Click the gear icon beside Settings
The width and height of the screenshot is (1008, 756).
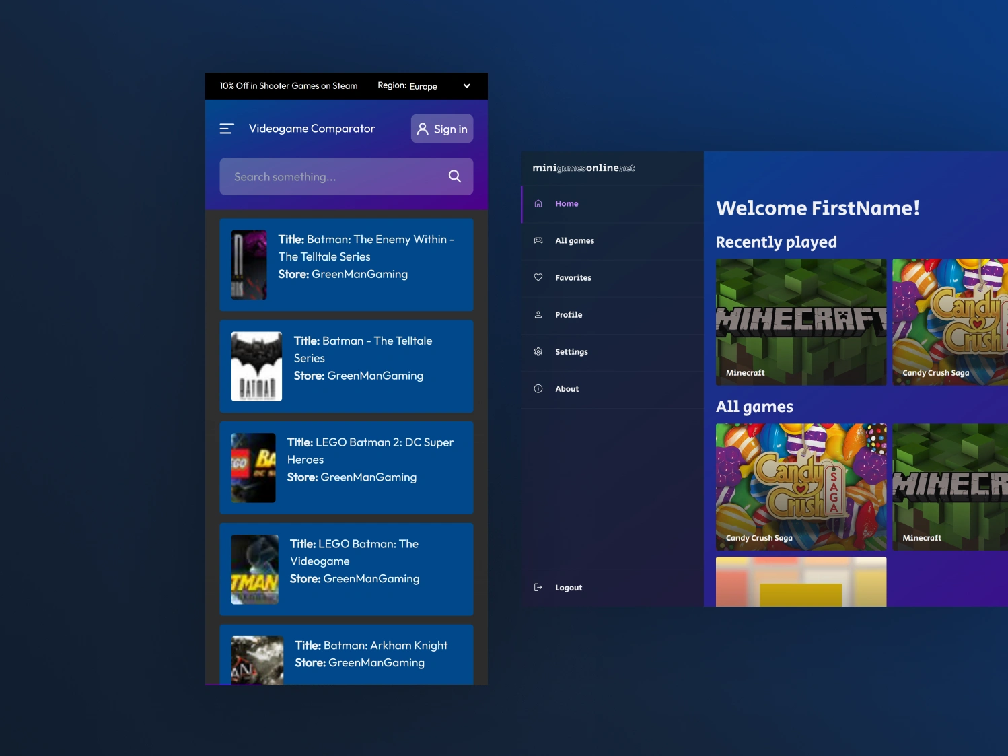coord(538,352)
